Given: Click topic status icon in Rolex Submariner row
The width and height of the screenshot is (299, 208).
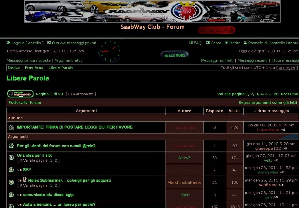Looking at the screenshot, I should [11, 182].
